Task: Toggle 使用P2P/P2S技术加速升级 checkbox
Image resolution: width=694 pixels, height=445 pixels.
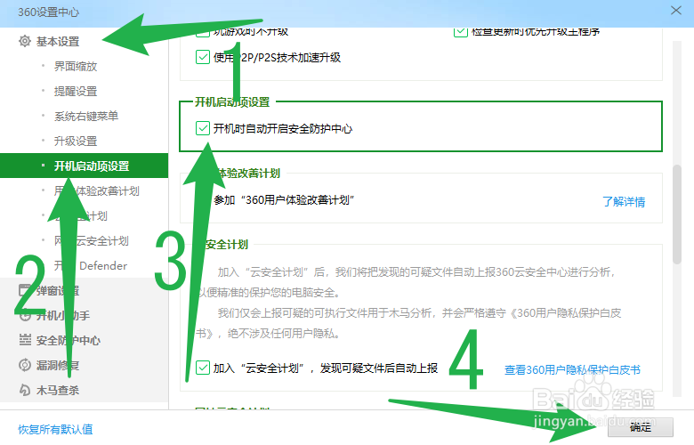Action: click(x=203, y=57)
